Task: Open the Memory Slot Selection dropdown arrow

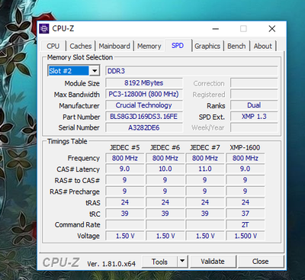Action: 95,71
